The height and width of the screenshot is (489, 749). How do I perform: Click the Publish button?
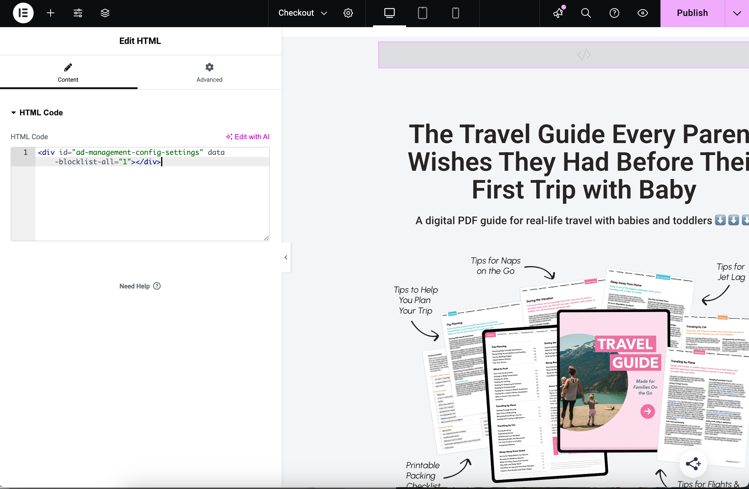[692, 13]
